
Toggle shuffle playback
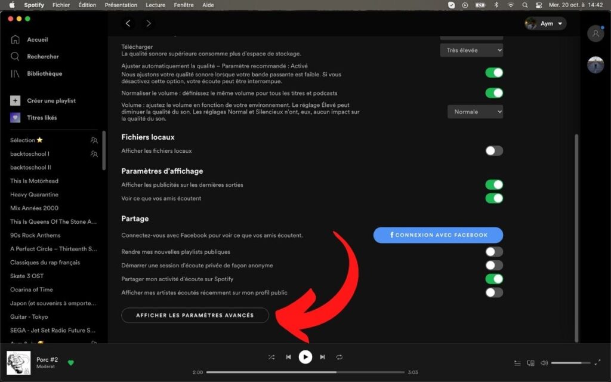point(271,357)
